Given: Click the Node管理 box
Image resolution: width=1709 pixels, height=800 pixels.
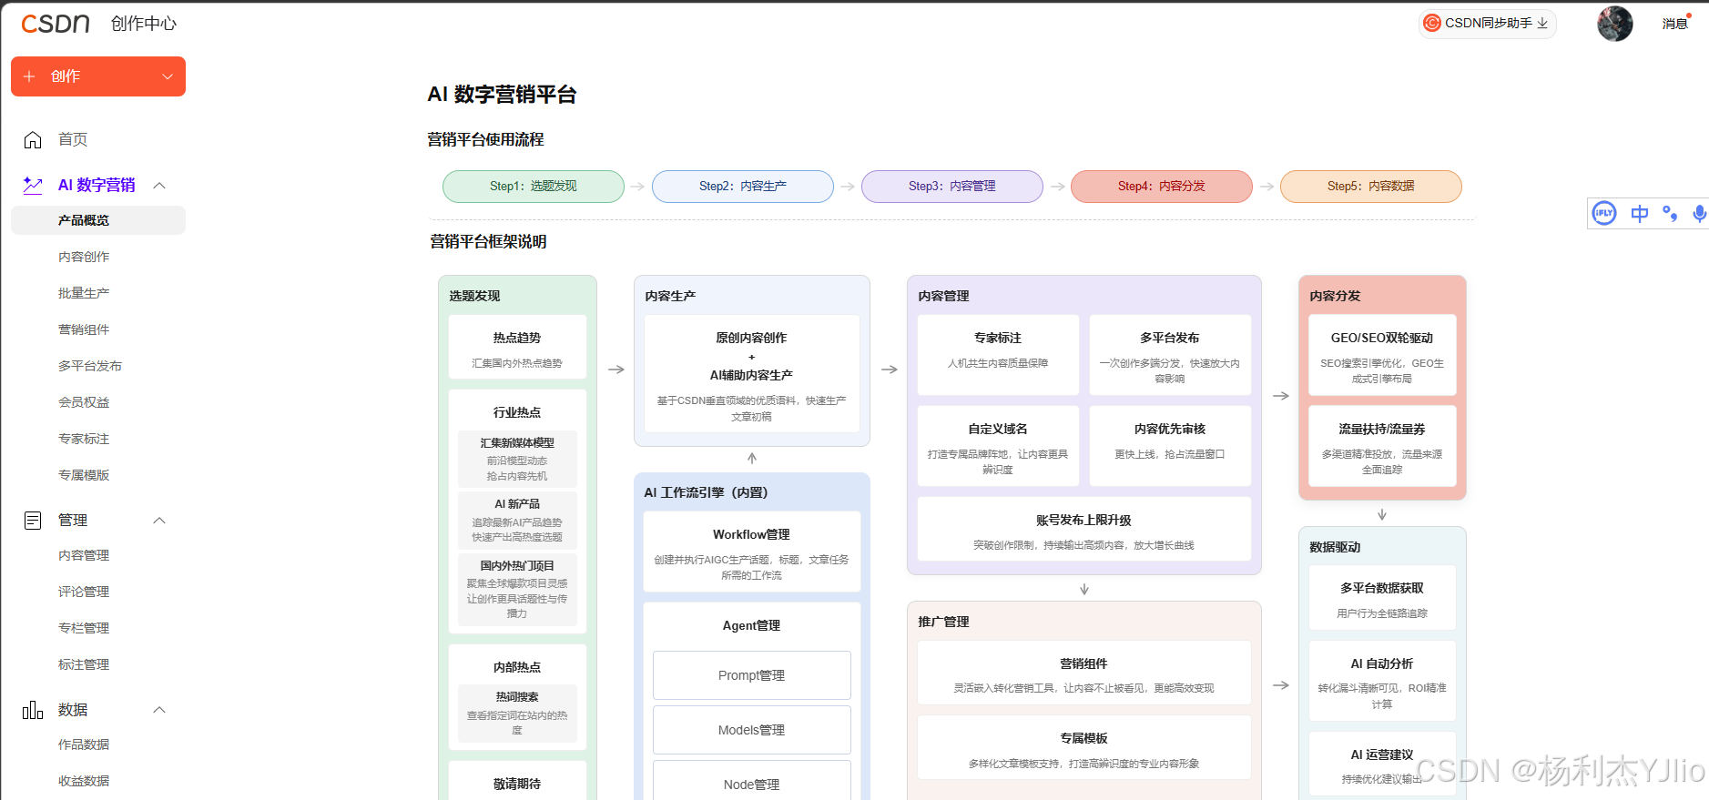Looking at the screenshot, I should pos(752,781).
